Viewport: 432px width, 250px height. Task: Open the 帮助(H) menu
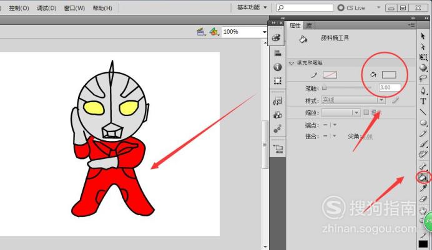[x=102, y=8]
